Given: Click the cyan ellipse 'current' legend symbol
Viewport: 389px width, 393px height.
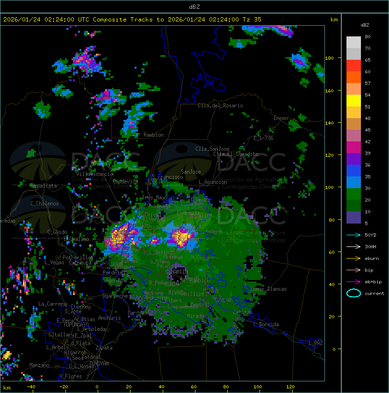Looking at the screenshot, I should point(353,293).
